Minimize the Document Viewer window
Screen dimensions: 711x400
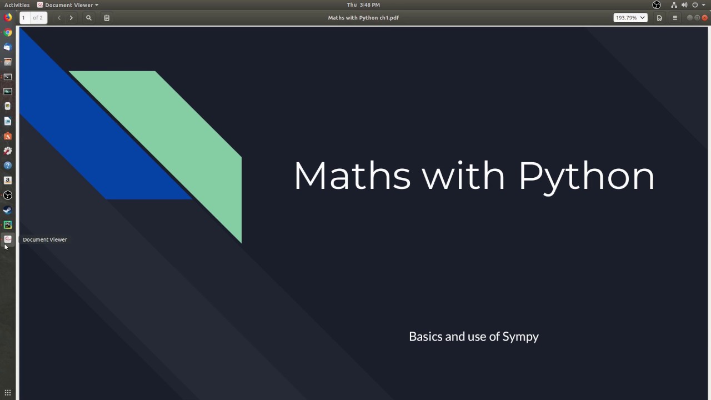(690, 18)
